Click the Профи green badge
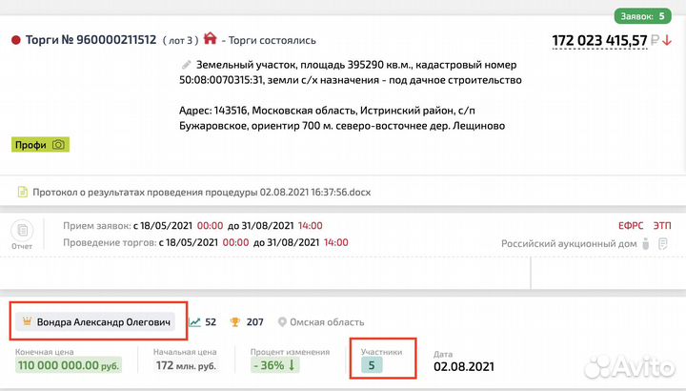 coord(40,145)
